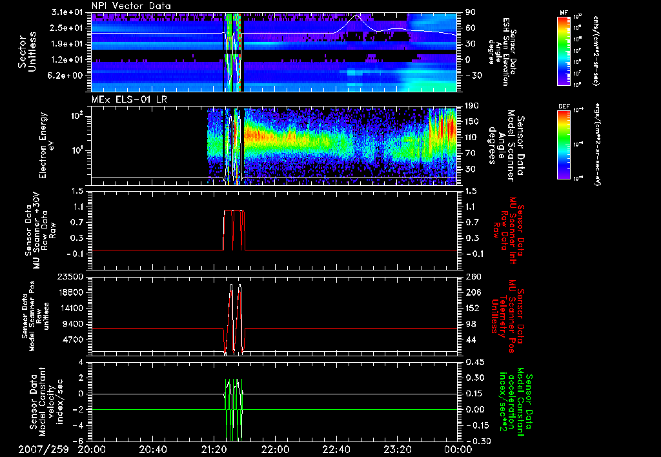
Task: Click the "44" telemetry tick label
Action: 471,340
